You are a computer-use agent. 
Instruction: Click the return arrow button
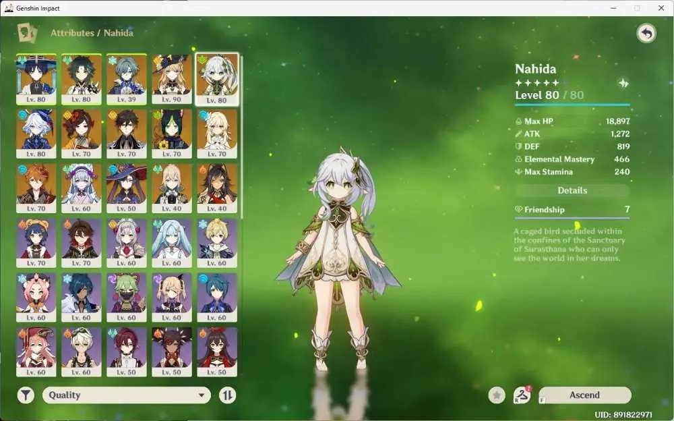(x=646, y=33)
